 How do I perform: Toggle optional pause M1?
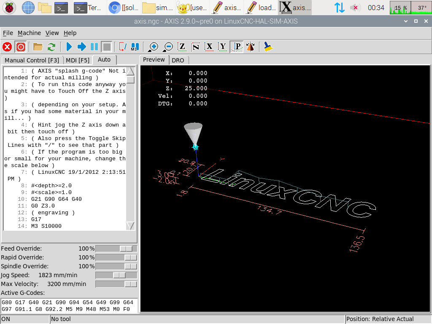coord(135,47)
